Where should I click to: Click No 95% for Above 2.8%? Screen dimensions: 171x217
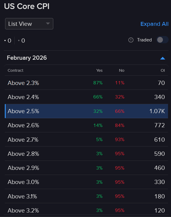click(x=120, y=154)
